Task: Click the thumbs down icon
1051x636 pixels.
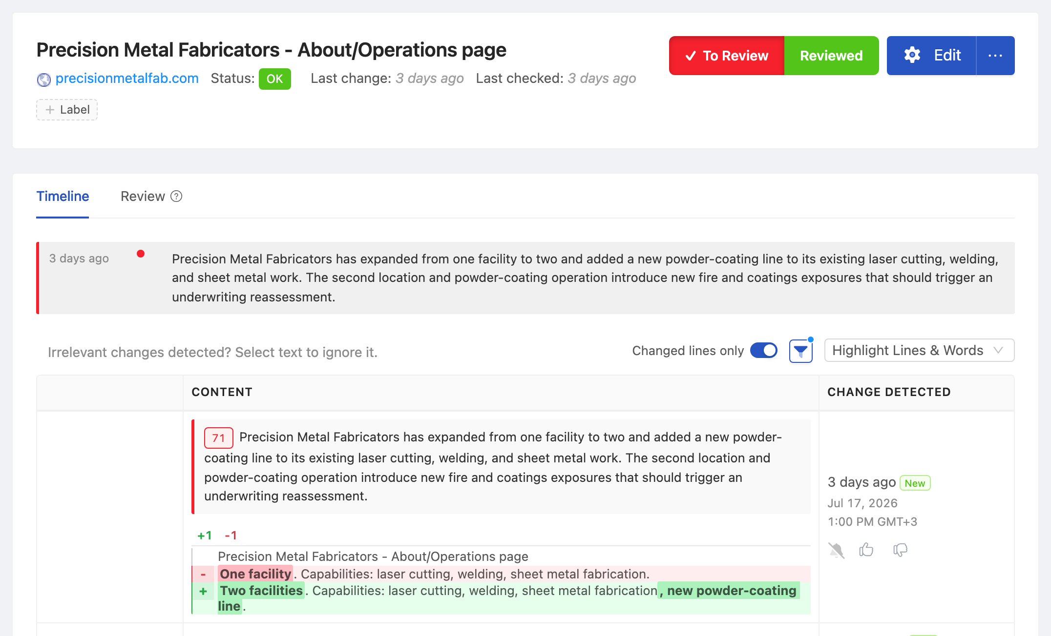Action: click(900, 550)
